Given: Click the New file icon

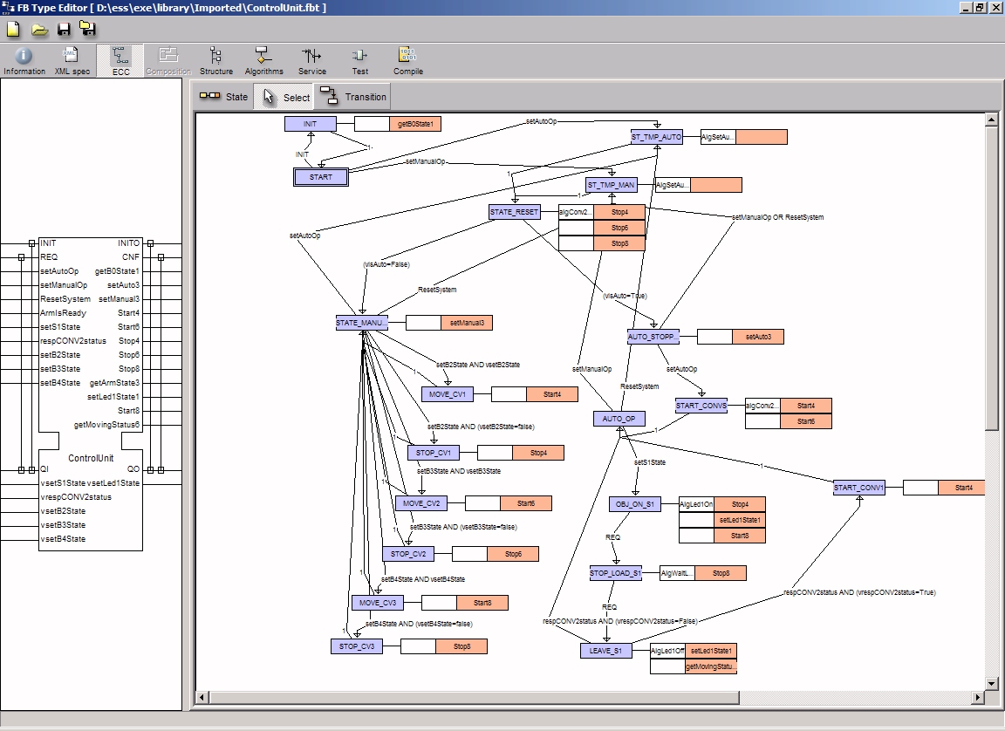Looking at the screenshot, I should 13,30.
